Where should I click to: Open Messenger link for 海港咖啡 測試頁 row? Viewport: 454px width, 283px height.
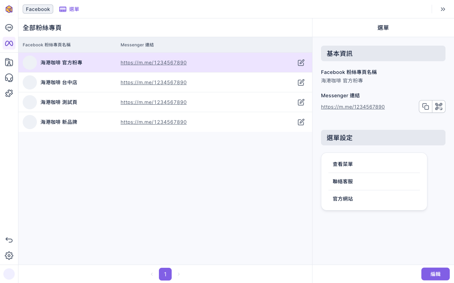(154, 102)
